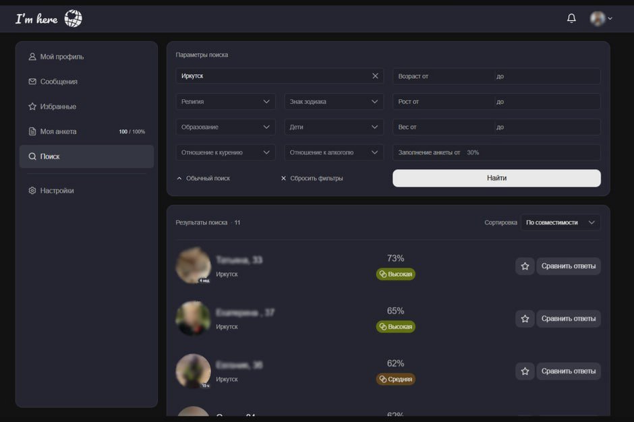Click the Высокая badge under 73%
The height and width of the screenshot is (422, 634).
click(395, 274)
